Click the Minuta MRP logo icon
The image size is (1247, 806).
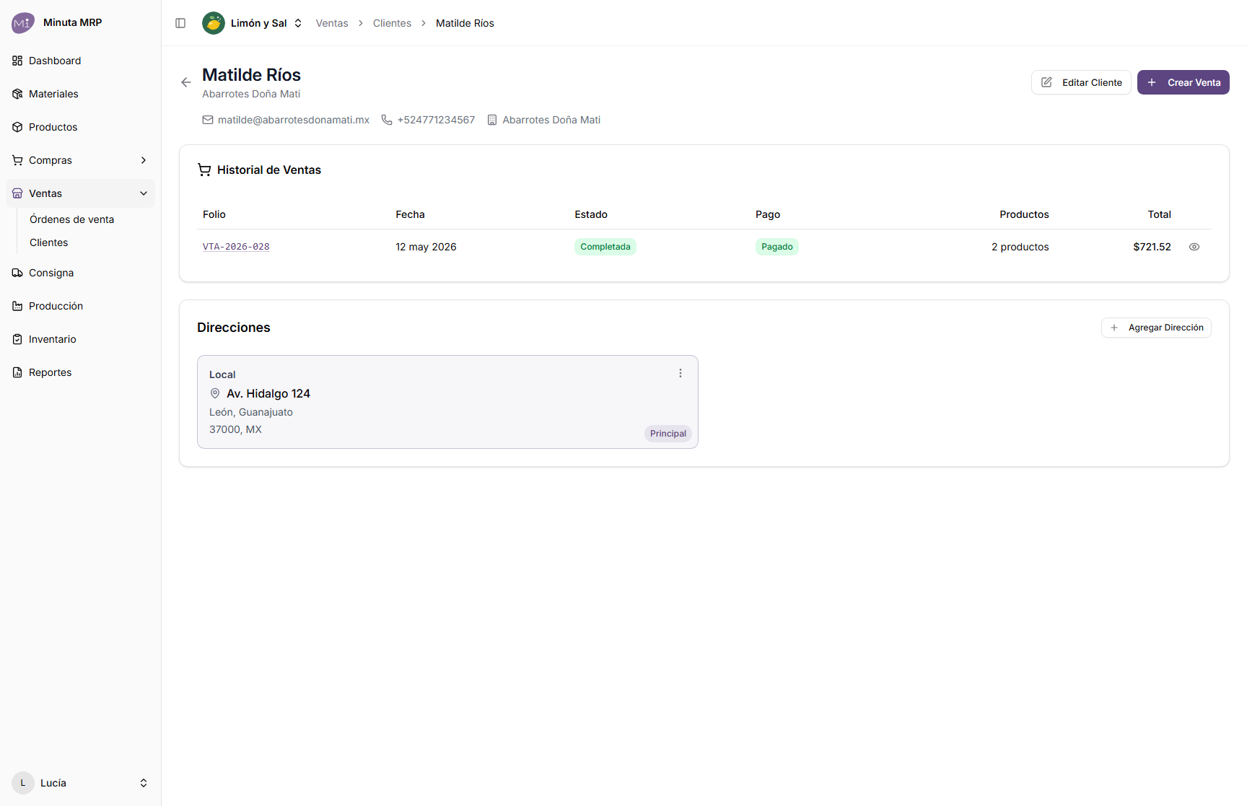click(23, 23)
